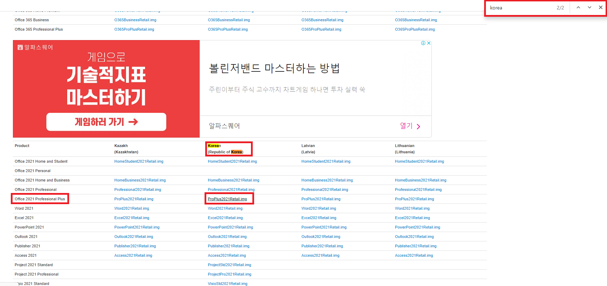
Task: Open the ad via 열기 link
Action: click(x=406, y=126)
